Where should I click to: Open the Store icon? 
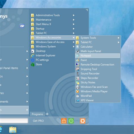pyautogui.click(x=33, y=64)
